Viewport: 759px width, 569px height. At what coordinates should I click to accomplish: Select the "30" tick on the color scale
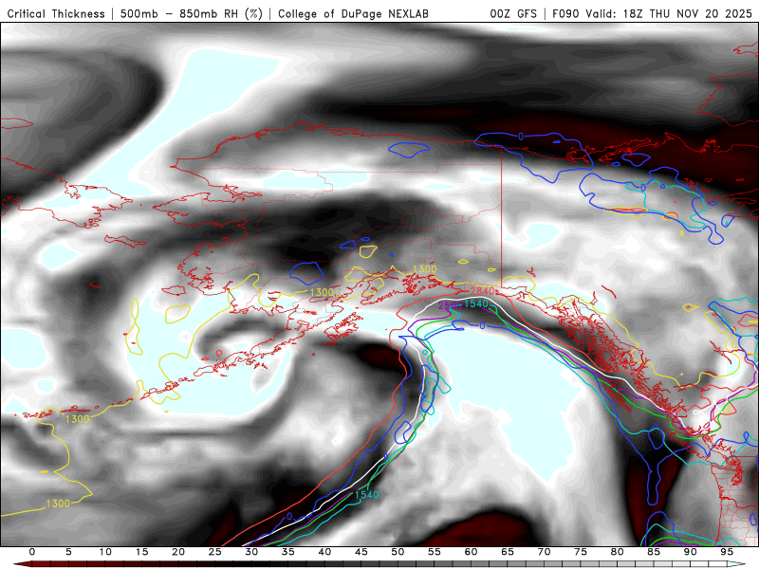tap(251, 552)
